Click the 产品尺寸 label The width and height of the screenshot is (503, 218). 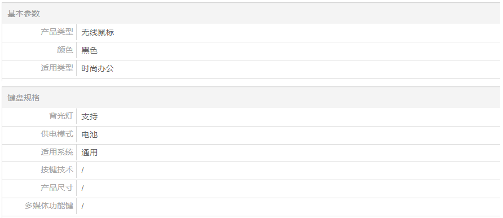pyautogui.click(x=57, y=188)
